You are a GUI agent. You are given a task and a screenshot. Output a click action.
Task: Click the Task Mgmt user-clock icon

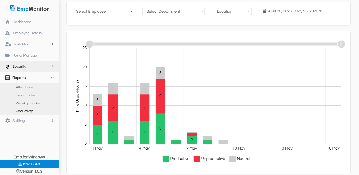[8, 44]
